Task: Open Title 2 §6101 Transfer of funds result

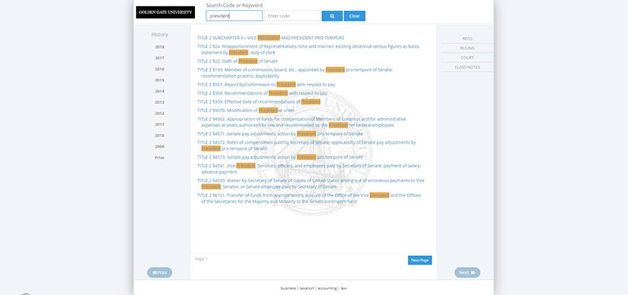Action: pyautogui.click(x=309, y=198)
